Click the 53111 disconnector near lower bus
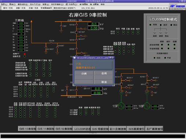The width and height of the screenshot is (186, 139). tap(77, 90)
